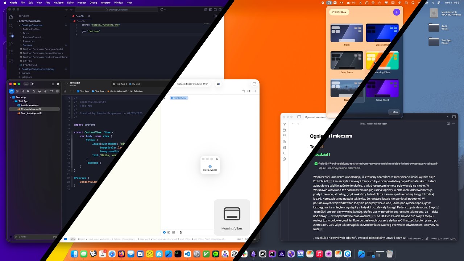
Task: Open README.md in VS Code Explorer
Action: [30, 65]
